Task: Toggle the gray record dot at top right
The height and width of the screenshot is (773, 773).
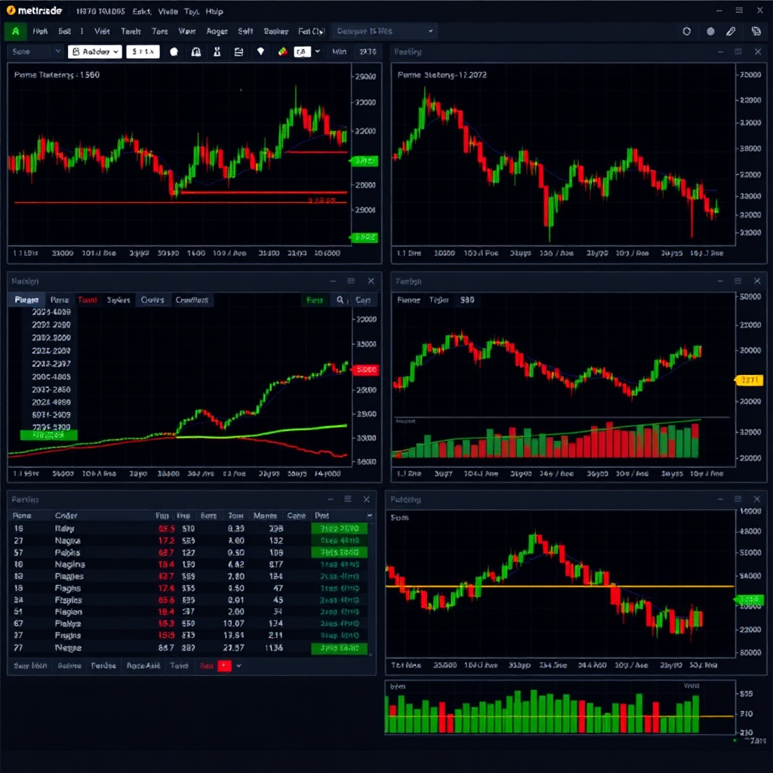Action: click(710, 32)
